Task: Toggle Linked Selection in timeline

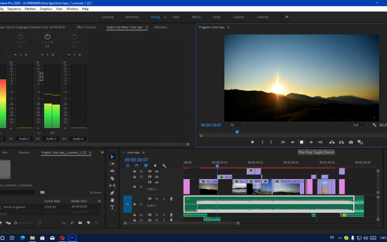Action: [x=146, y=166]
